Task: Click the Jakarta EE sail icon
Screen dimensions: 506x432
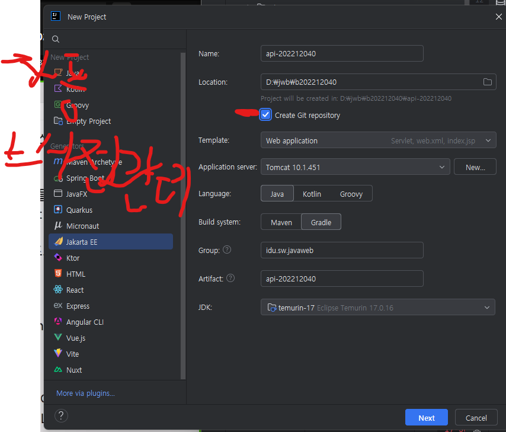Action: [59, 242]
